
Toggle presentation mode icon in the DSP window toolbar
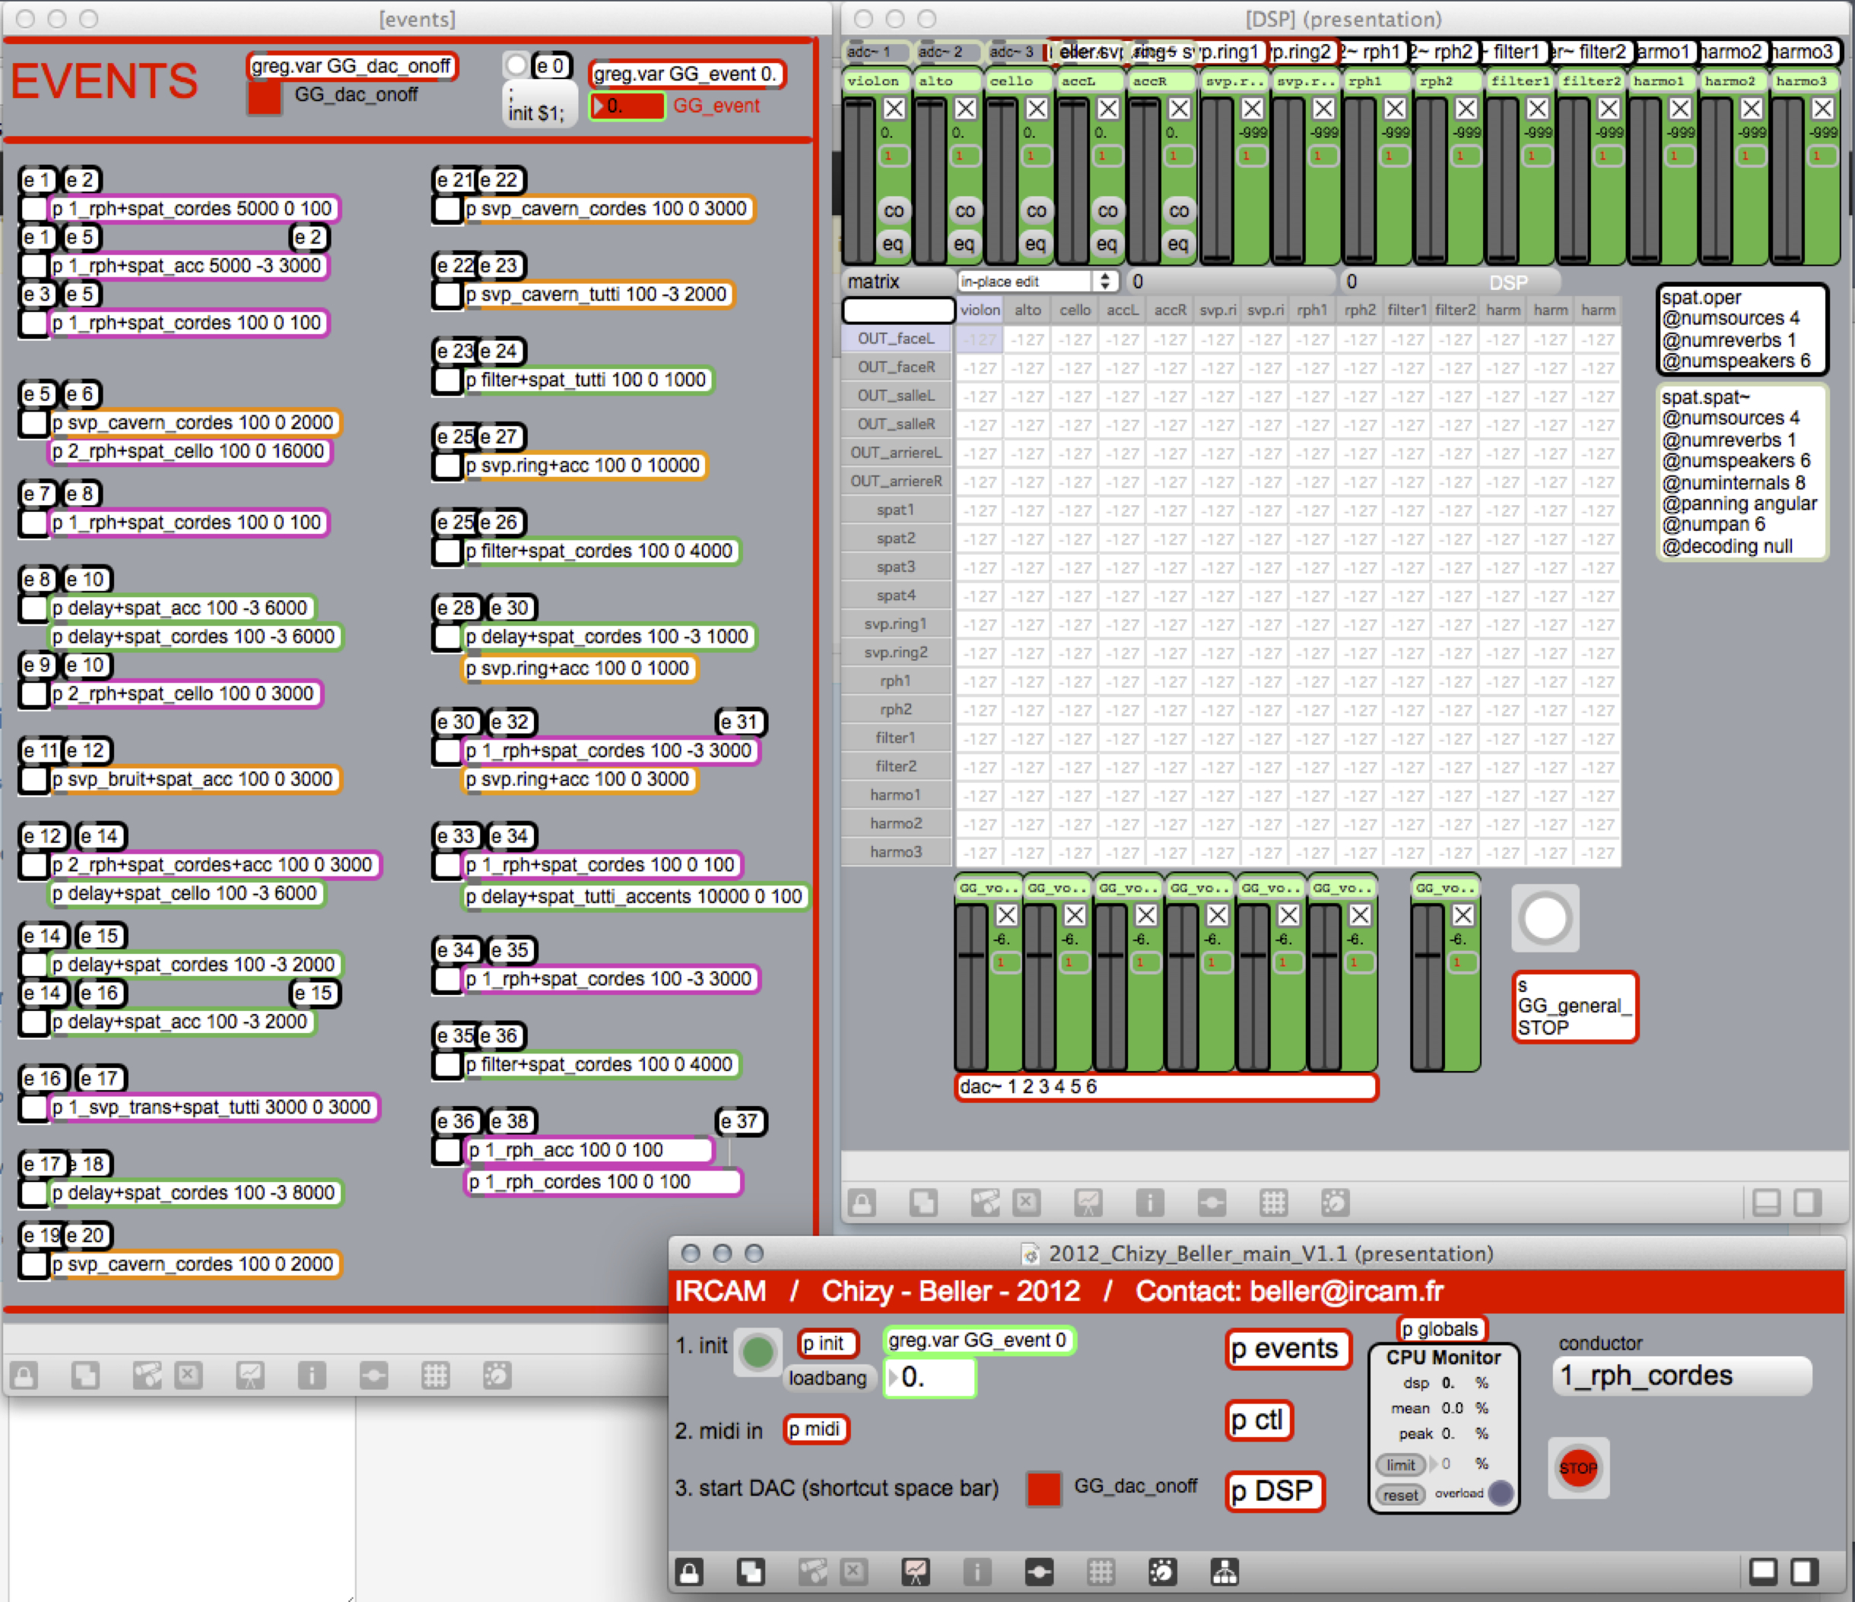click(1088, 1203)
